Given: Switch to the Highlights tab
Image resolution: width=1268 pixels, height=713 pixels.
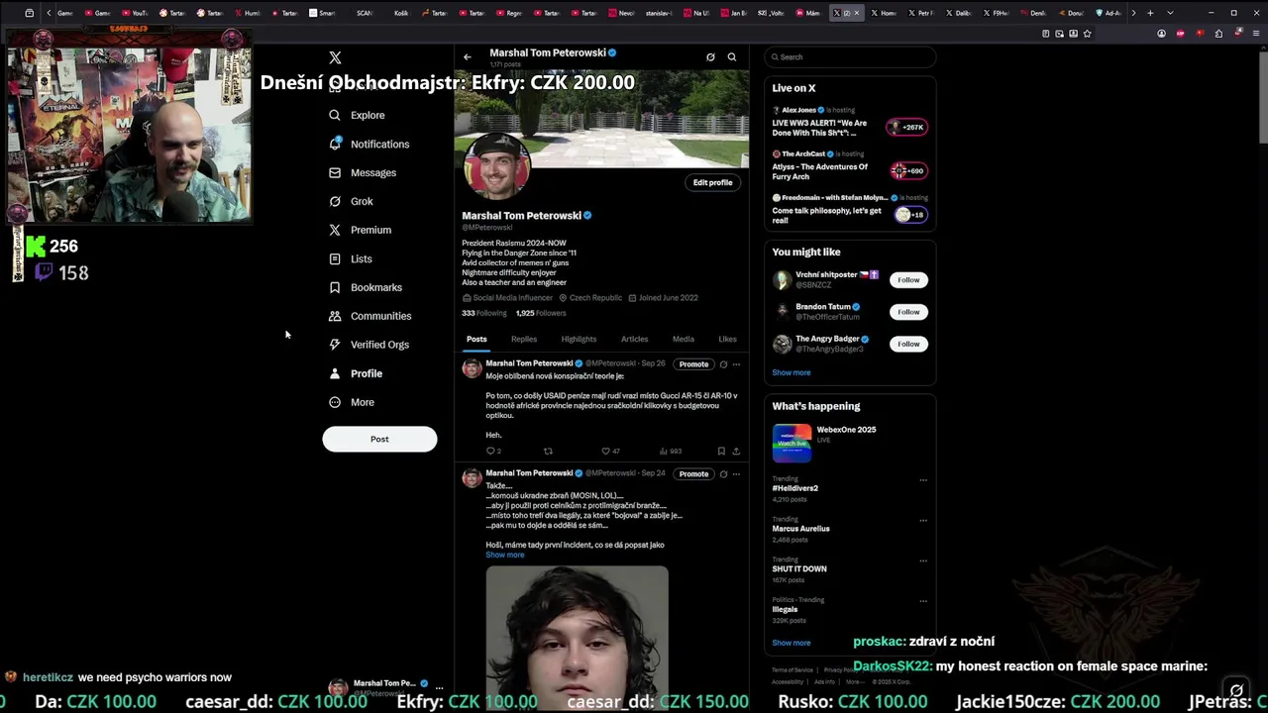Looking at the screenshot, I should click(579, 339).
